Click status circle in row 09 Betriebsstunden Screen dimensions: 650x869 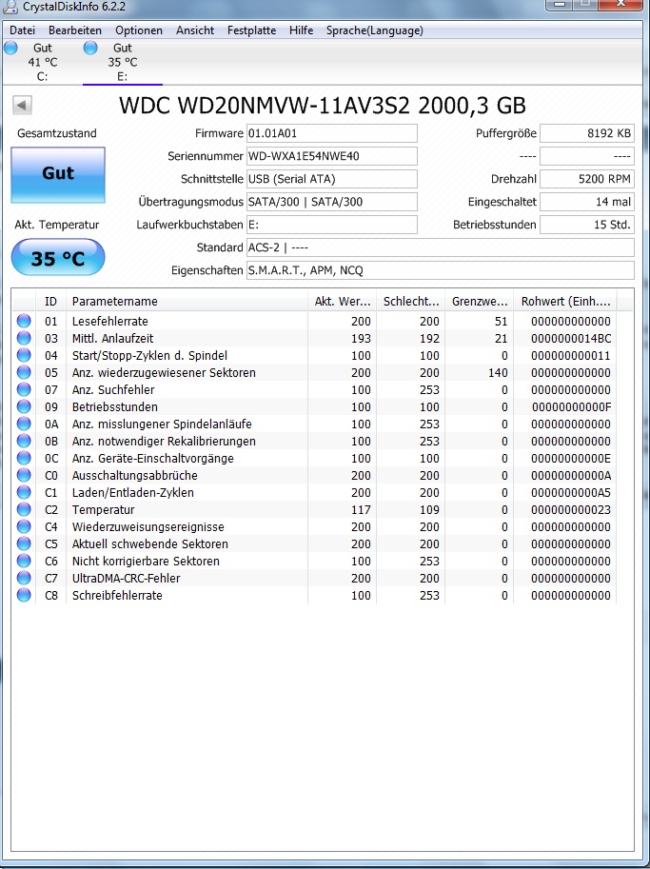tap(24, 407)
